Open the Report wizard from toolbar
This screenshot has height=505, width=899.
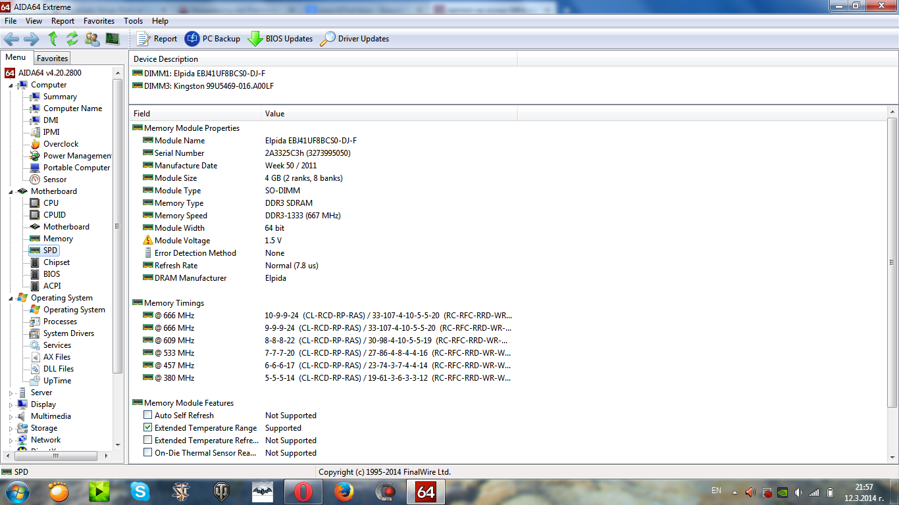[157, 39]
